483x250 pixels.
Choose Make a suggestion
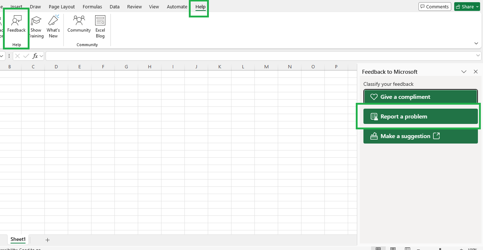(420, 136)
